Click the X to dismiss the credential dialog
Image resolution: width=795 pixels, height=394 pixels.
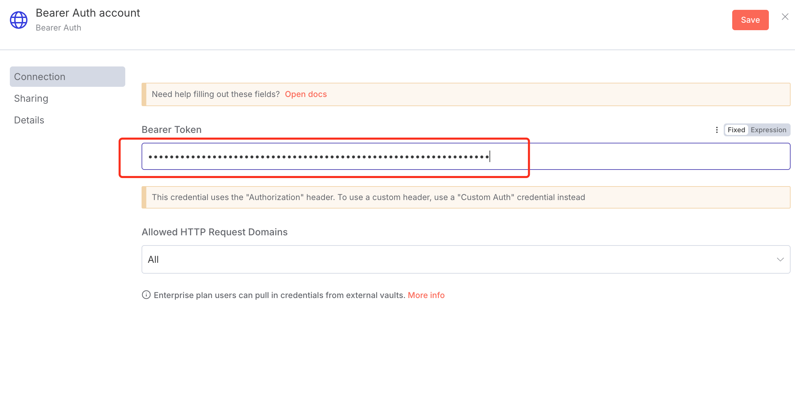pos(785,16)
